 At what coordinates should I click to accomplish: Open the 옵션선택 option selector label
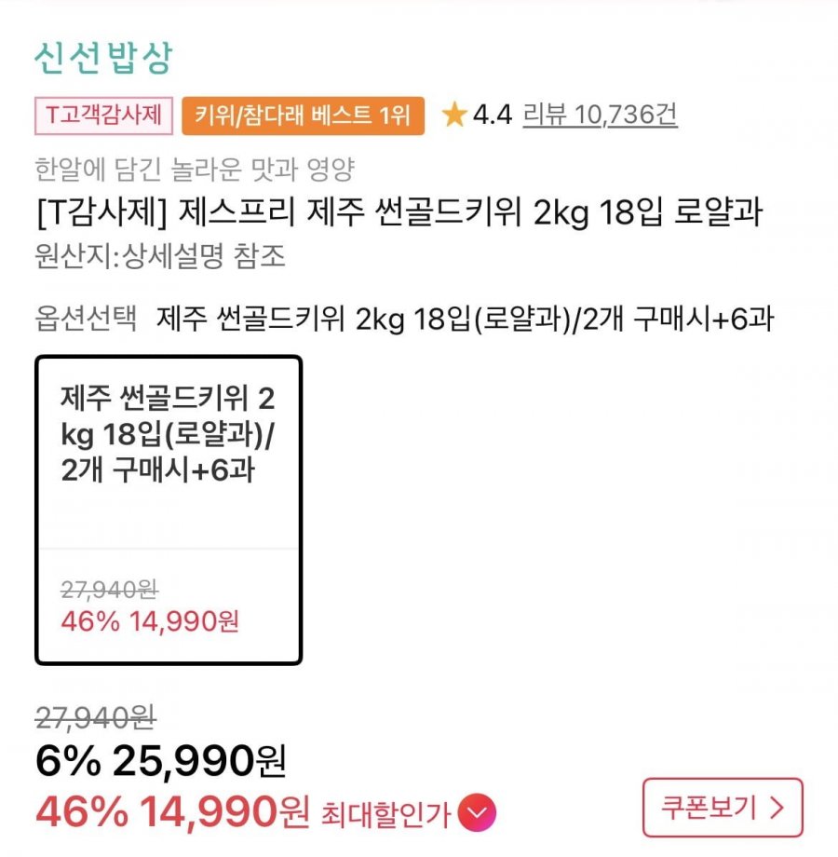point(86,320)
